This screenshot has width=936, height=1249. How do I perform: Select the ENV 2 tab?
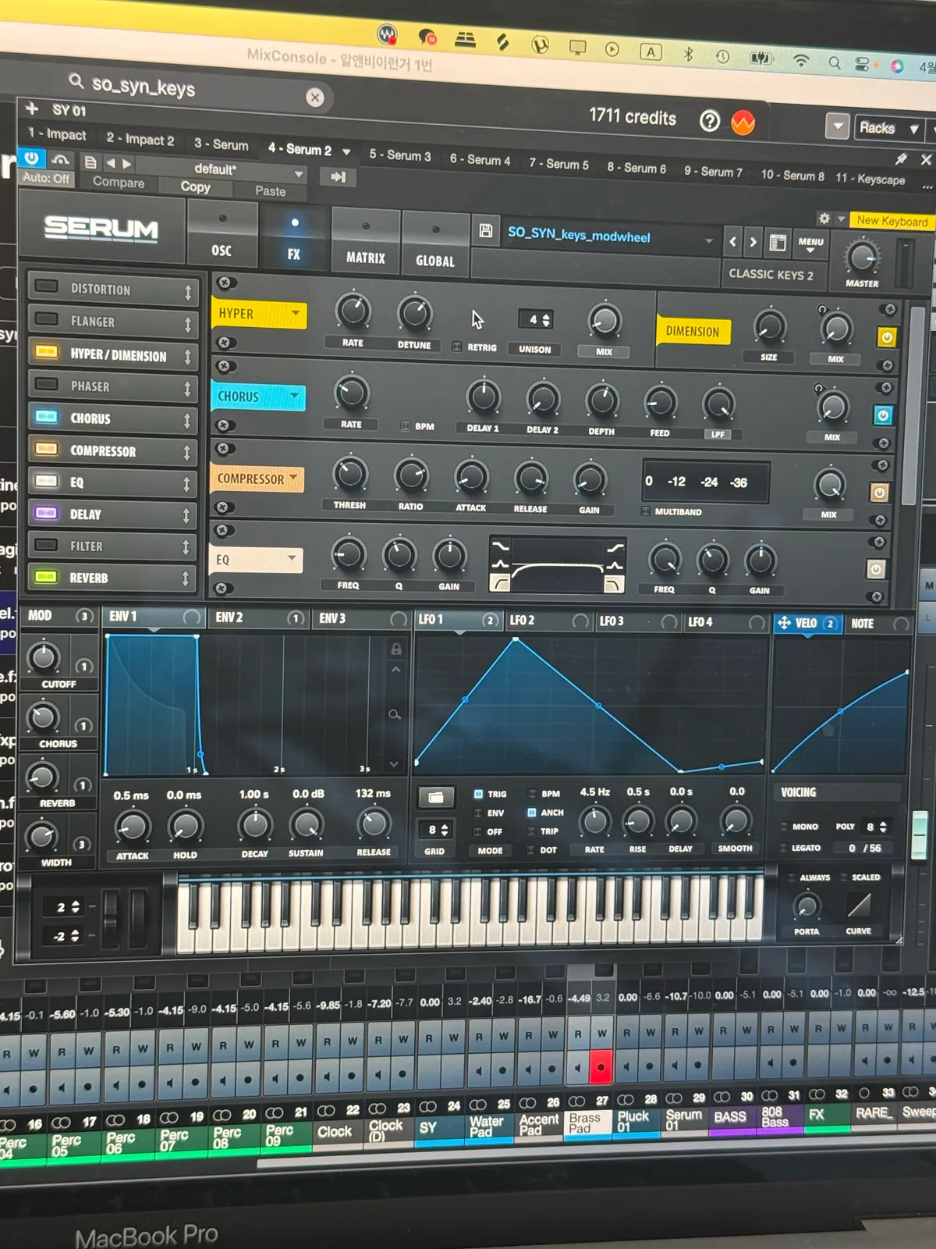point(258,617)
